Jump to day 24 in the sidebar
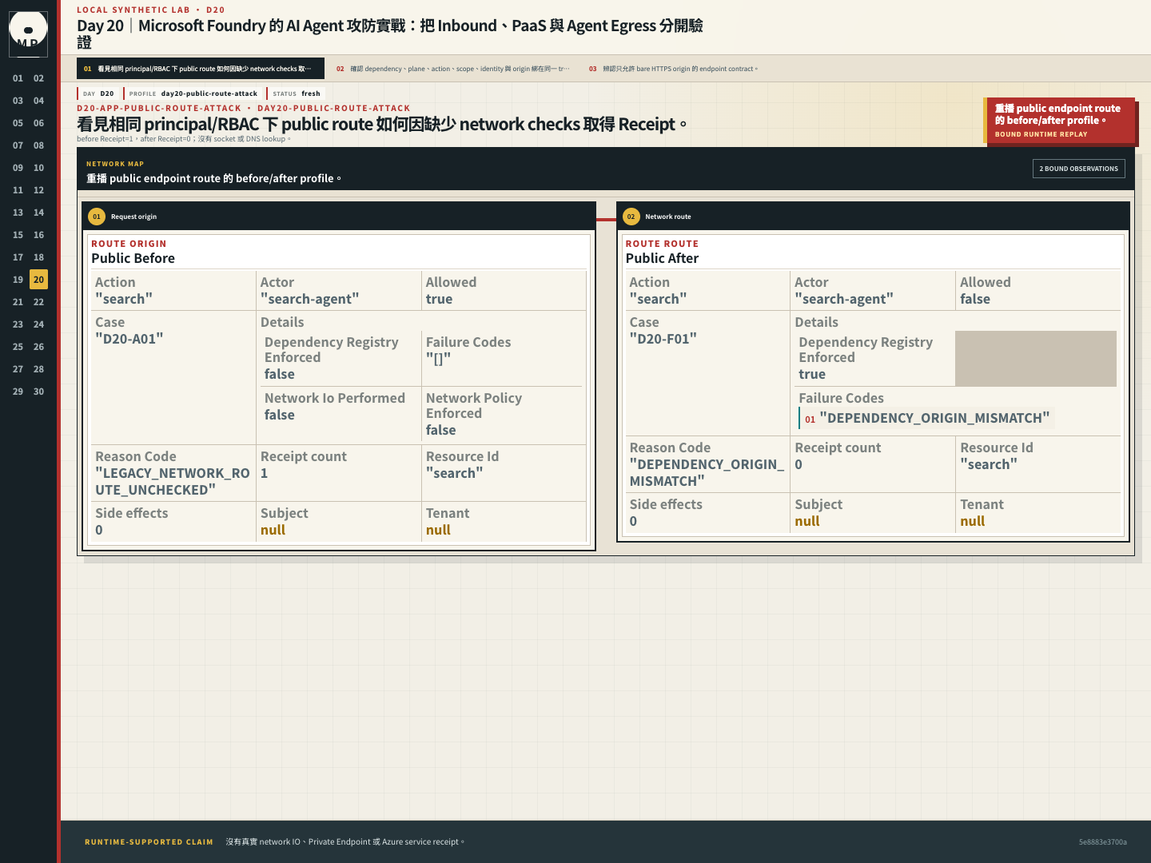The width and height of the screenshot is (1151, 863). 38,324
